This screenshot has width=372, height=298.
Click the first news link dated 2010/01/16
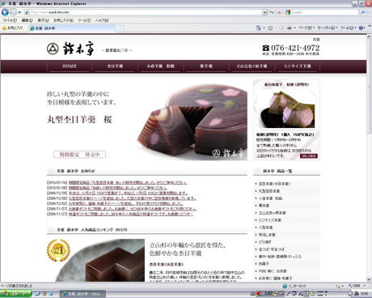[x=128, y=183]
